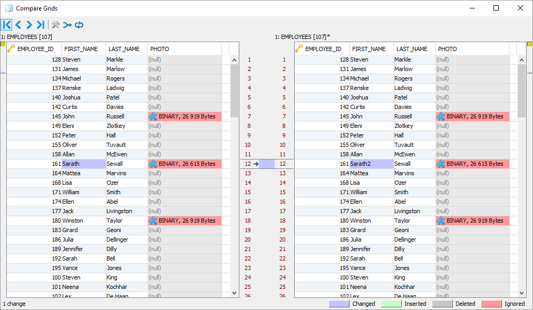Click the Inserted legend color swatch
The image size is (533, 310).
391,304
